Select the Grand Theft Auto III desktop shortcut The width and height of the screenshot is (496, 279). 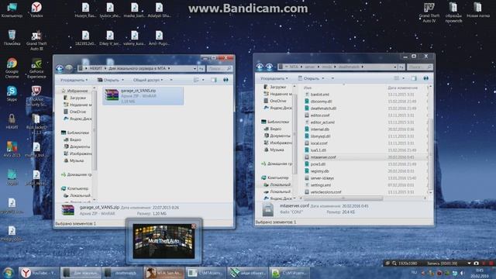(36, 40)
